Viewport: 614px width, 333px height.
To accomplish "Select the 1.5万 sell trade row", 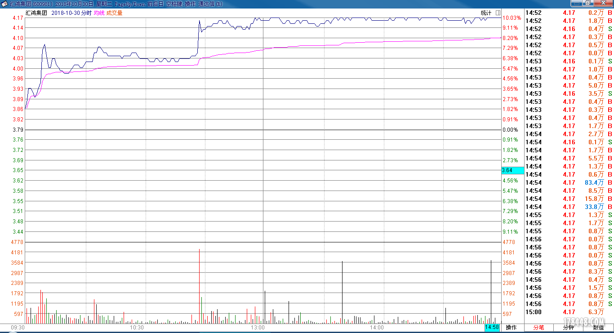I will click(569, 288).
